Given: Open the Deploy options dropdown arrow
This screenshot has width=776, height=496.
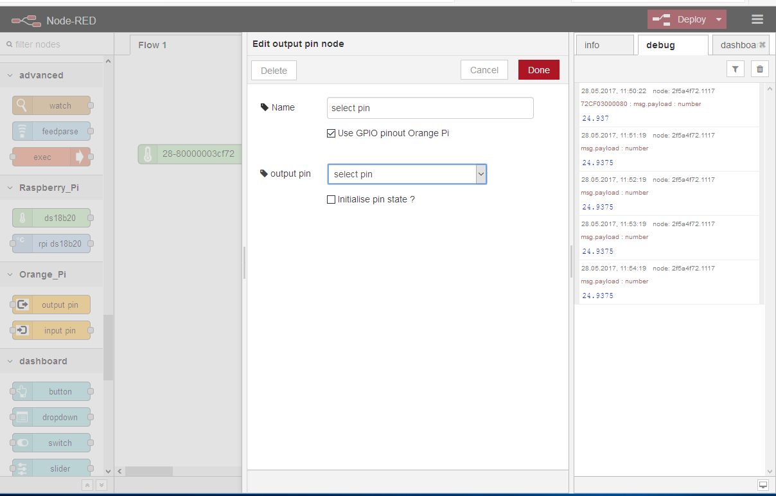Looking at the screenshot, I should [719, 19].
